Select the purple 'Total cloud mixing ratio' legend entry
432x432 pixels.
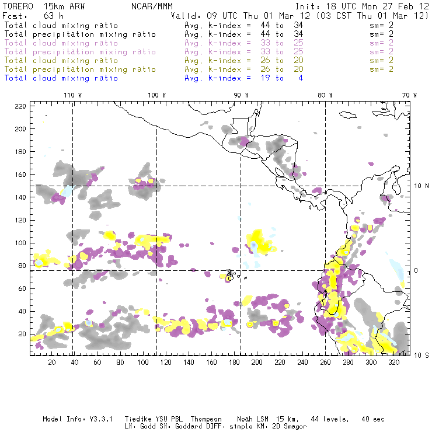pos(61,43)
